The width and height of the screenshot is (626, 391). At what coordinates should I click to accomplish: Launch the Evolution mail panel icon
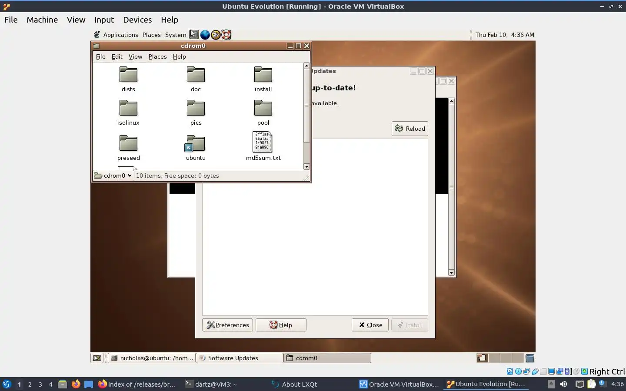[215, 34]
